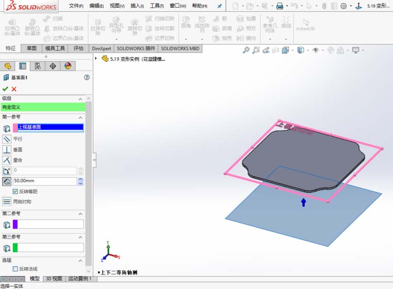This screenshot has height=289, width=393.
Task: Toggle the offset distance button
Action: (7, 181)
